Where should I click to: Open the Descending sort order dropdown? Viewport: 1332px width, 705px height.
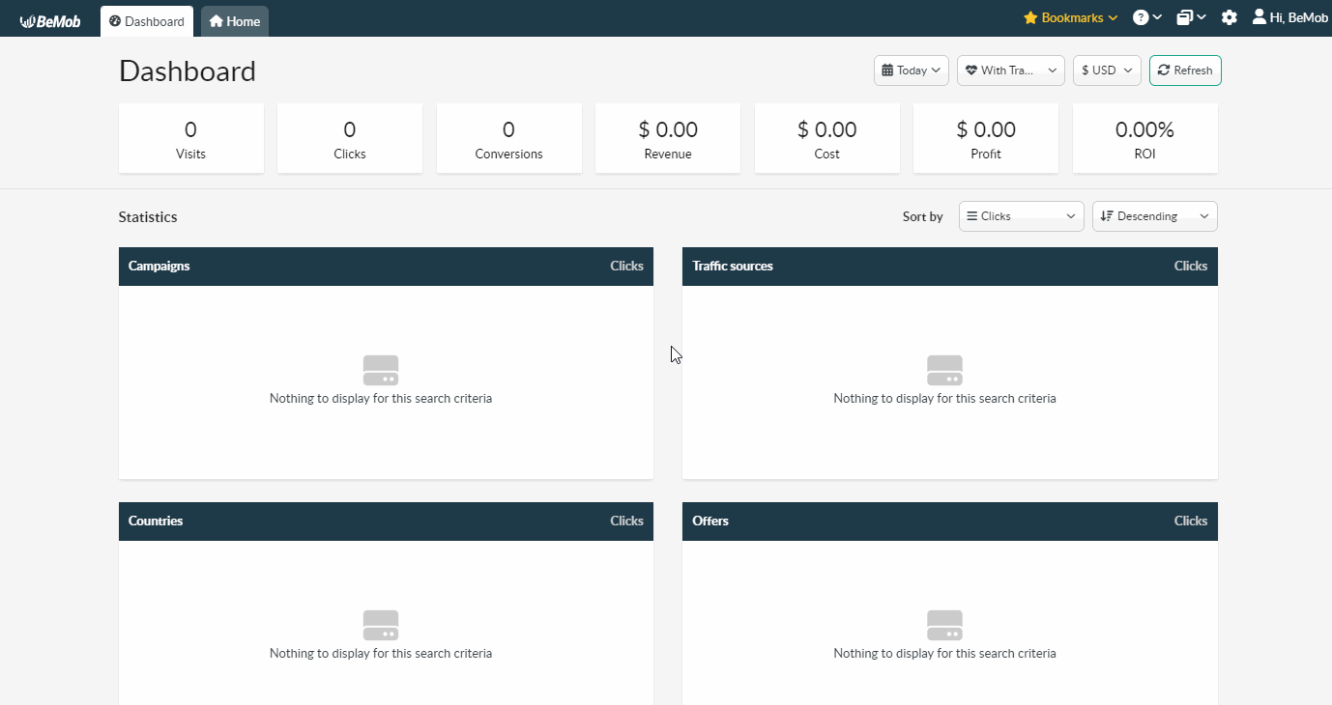[1155, 216]
